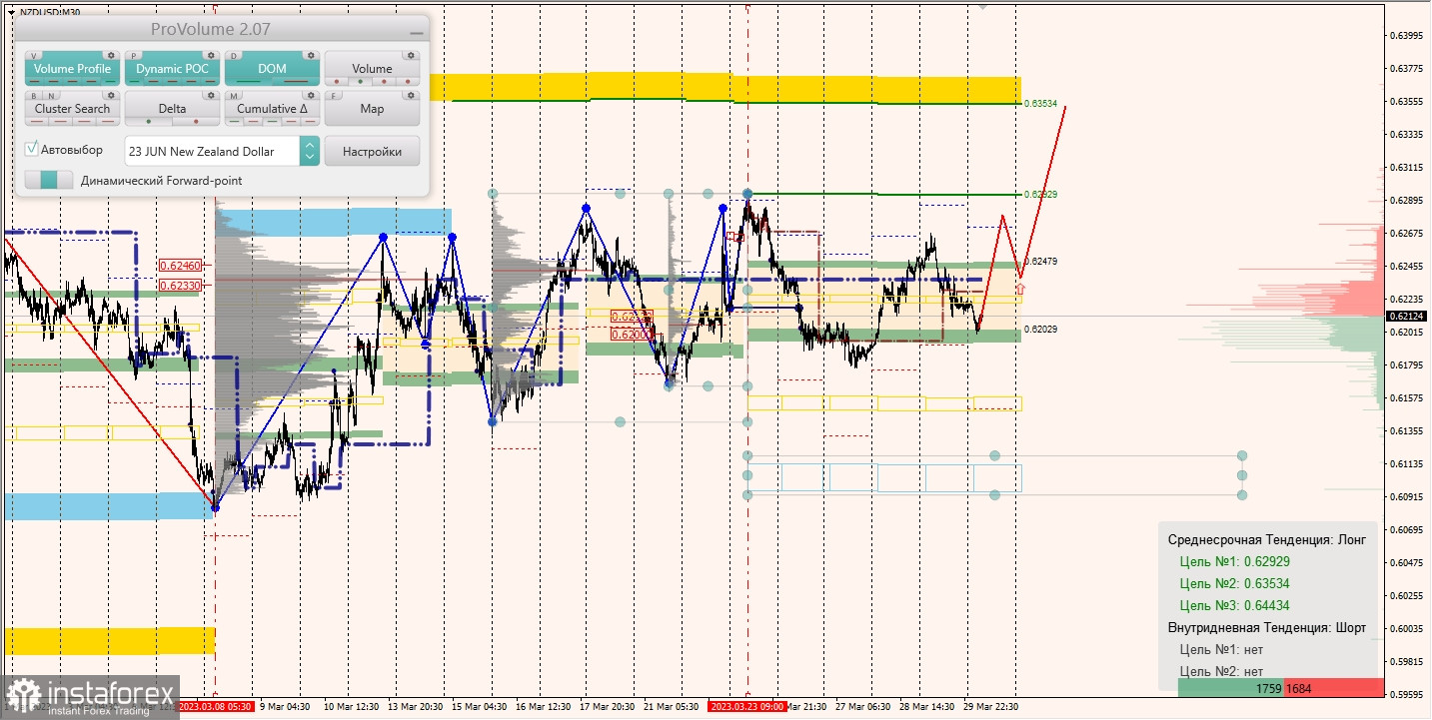Viewport: 1432px width, 720px height.
Task: Select the red 2023.03.08 05:30 time marker
Action: [216, 707]
